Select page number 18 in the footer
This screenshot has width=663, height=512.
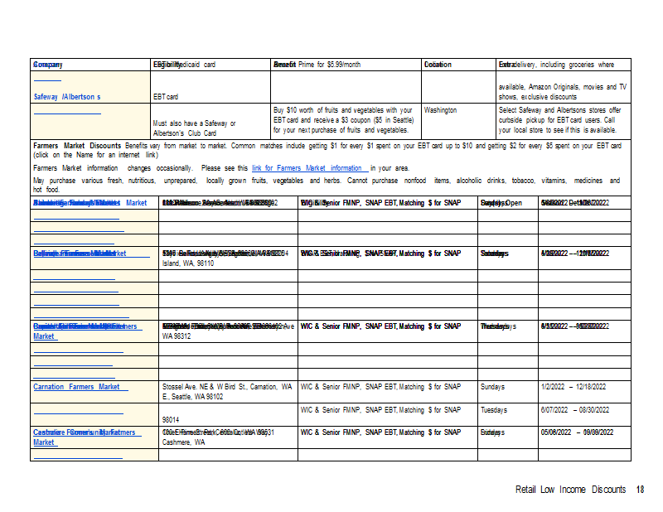coord(640,490)
